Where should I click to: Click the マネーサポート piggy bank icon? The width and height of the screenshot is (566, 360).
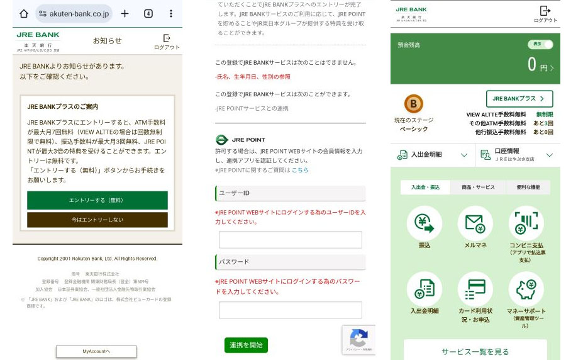point(526,290)
